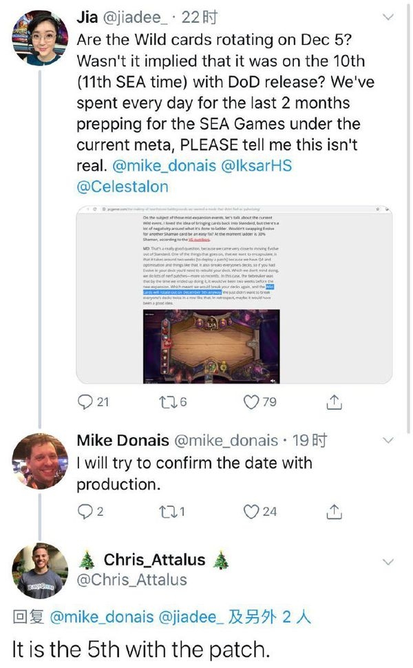Like Mike Donais's reply

click(x=252, y=512)
